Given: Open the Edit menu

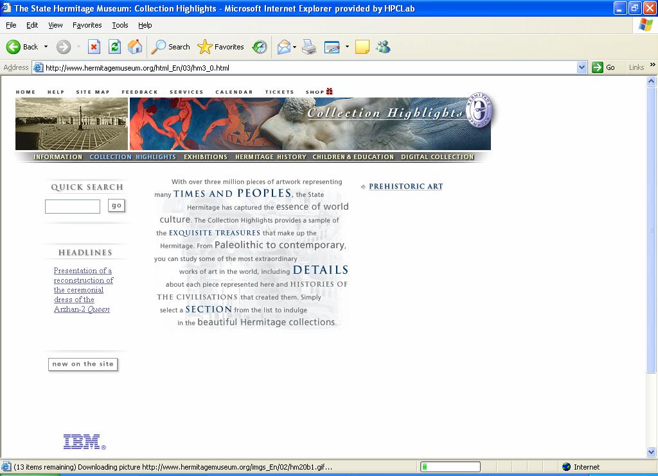Looking at the screenshot, I should pos(32,25).
